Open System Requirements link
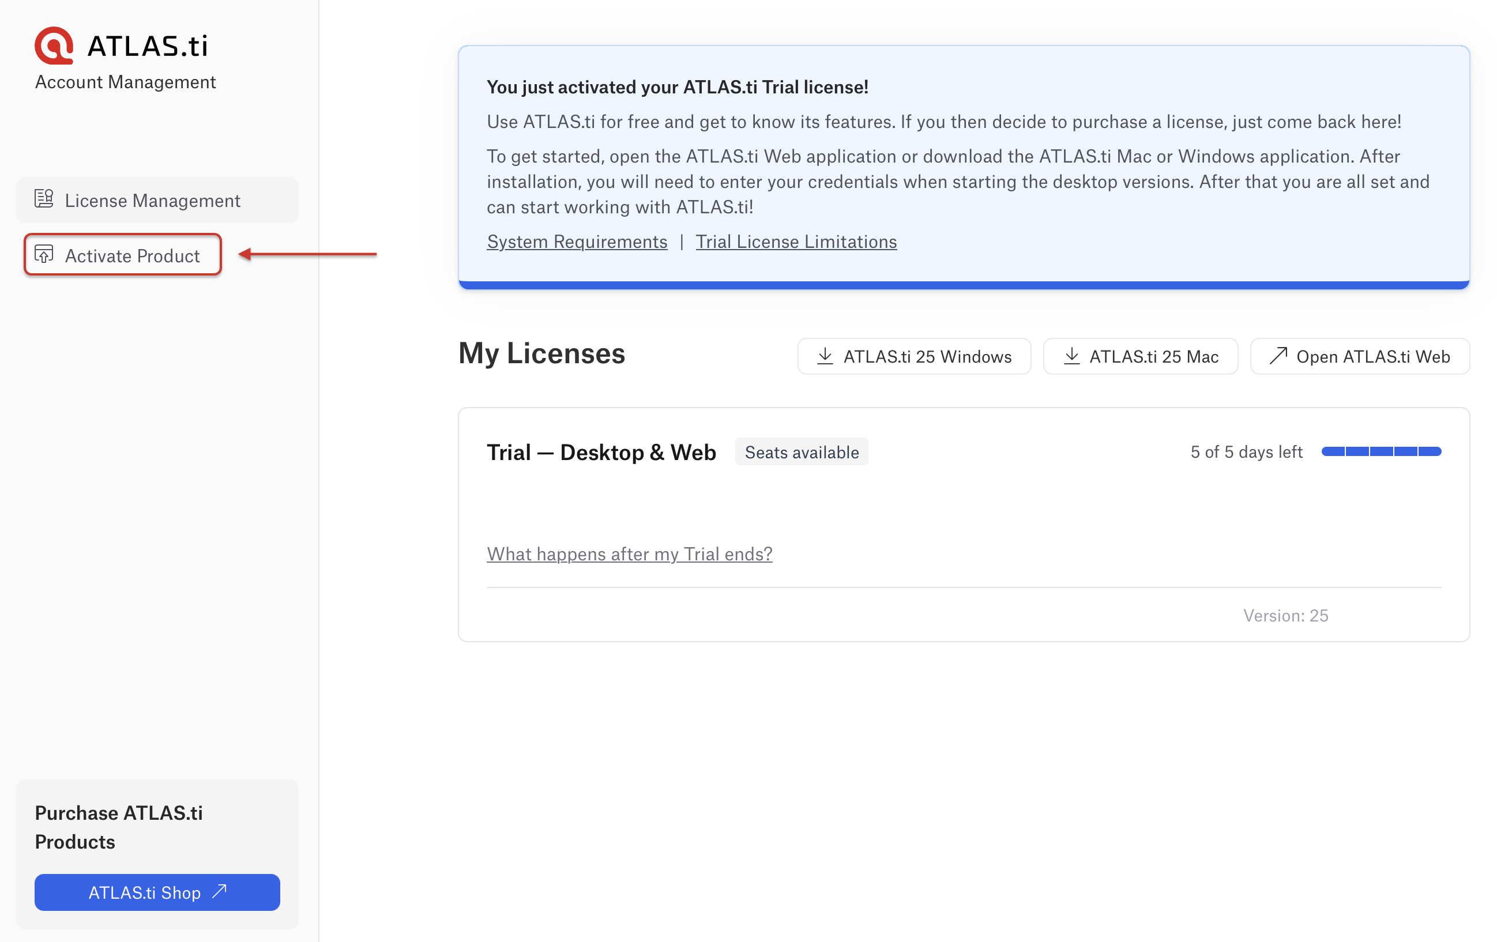This screenshot has width=1497, height=942. click(x=576, y=242)
